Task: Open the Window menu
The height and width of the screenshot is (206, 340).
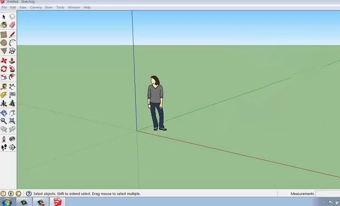Action: tap(74, 7)
